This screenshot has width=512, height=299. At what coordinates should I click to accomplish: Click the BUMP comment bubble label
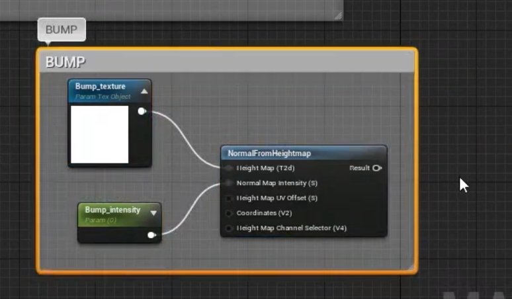pos(62,30)
